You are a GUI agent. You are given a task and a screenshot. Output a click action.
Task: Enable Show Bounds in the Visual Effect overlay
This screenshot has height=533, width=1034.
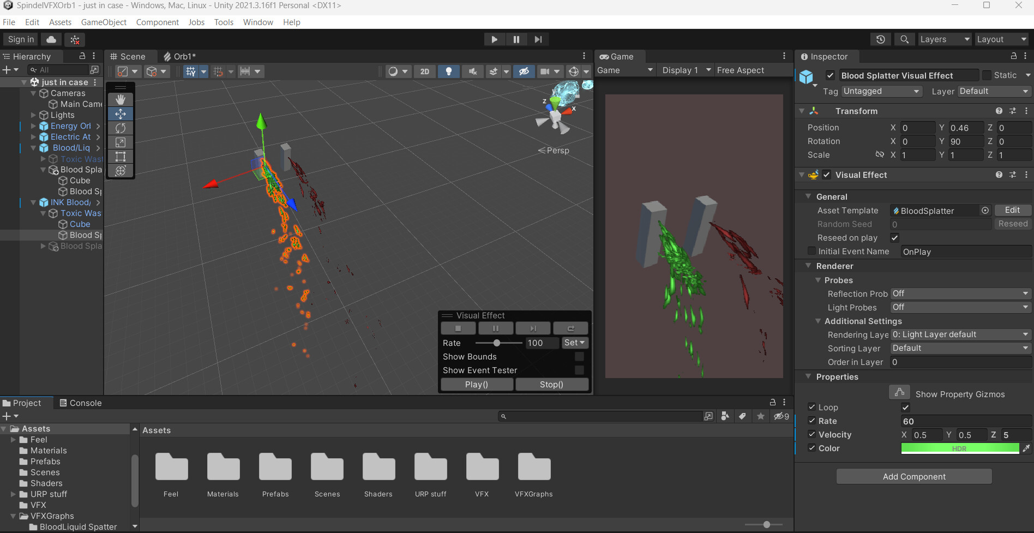pos(579,356)
